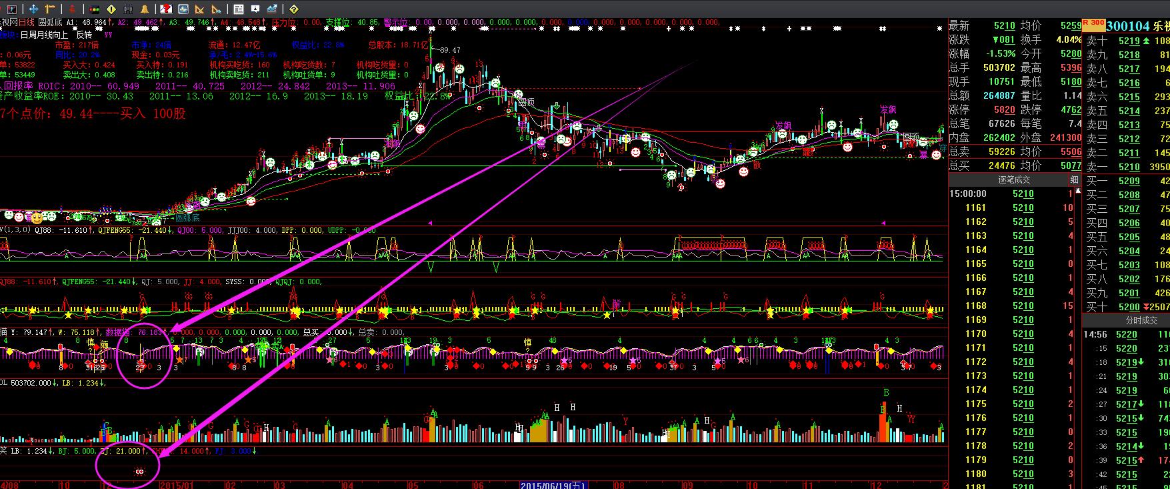1170x489 pixels.
Task: Click the 日线 period label
Action: [x=26, y=22]
